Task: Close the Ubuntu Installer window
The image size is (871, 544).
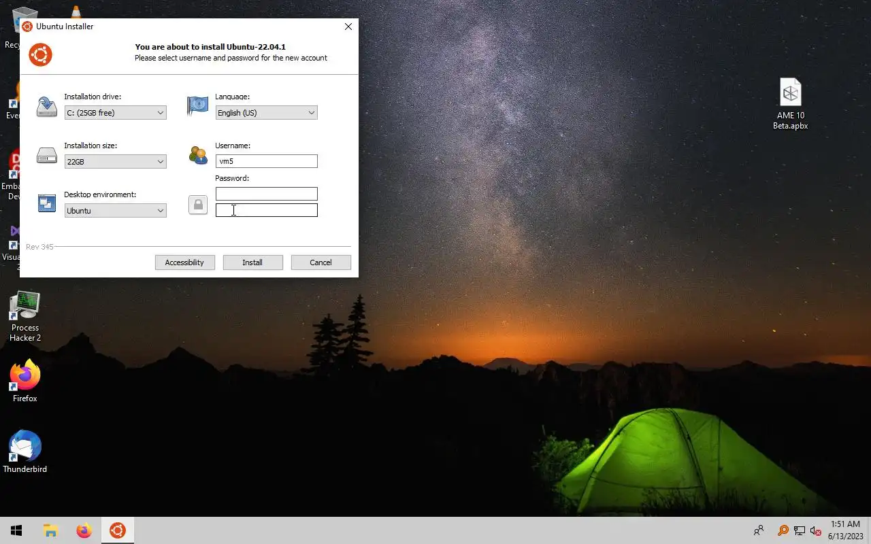Action: point(348,27)
